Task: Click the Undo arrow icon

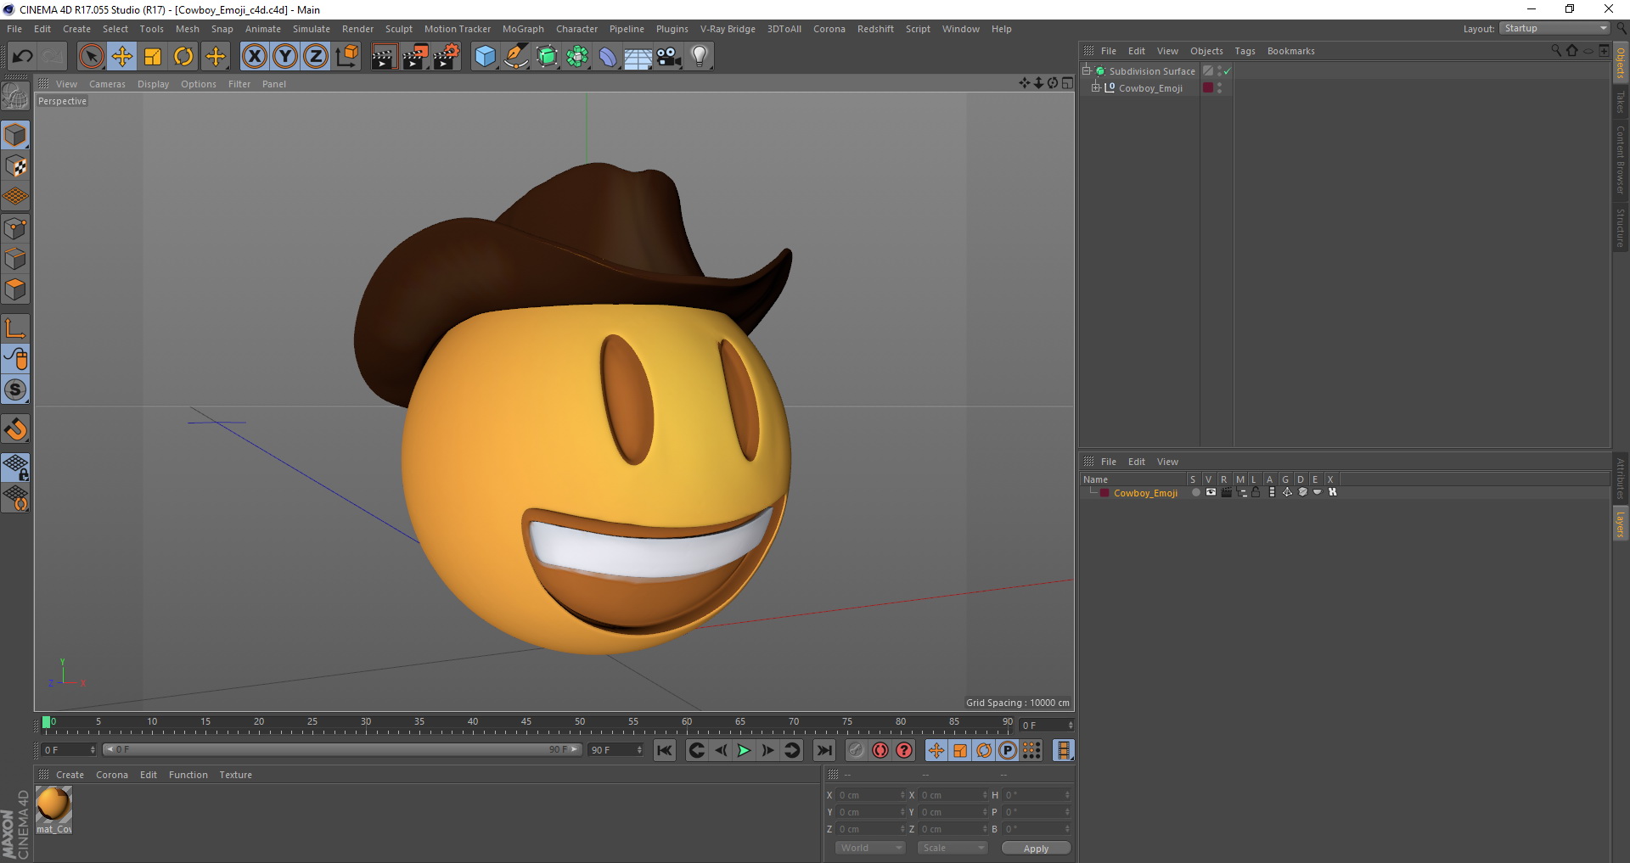Action: (23, 57)
